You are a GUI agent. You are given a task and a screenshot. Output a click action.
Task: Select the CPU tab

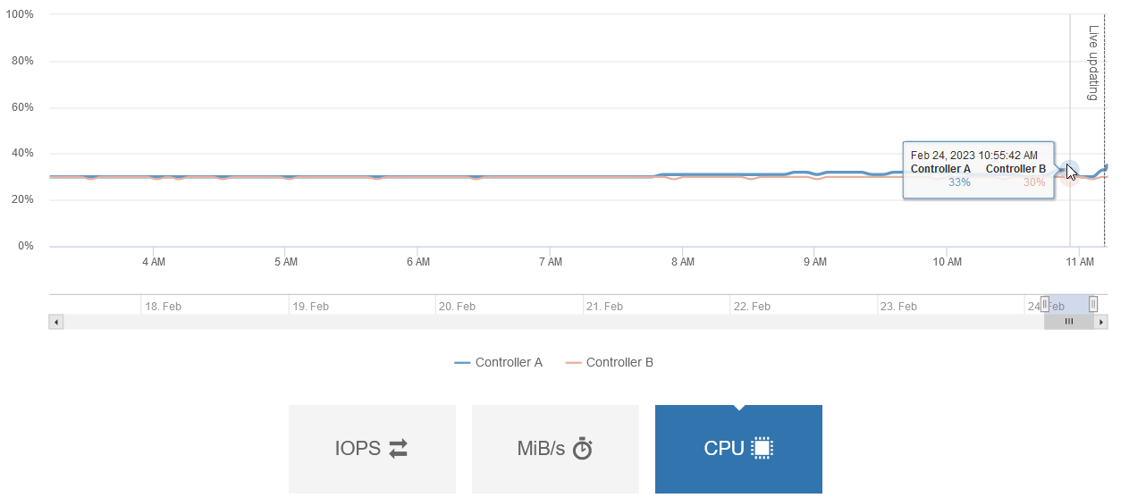[738, 449]
